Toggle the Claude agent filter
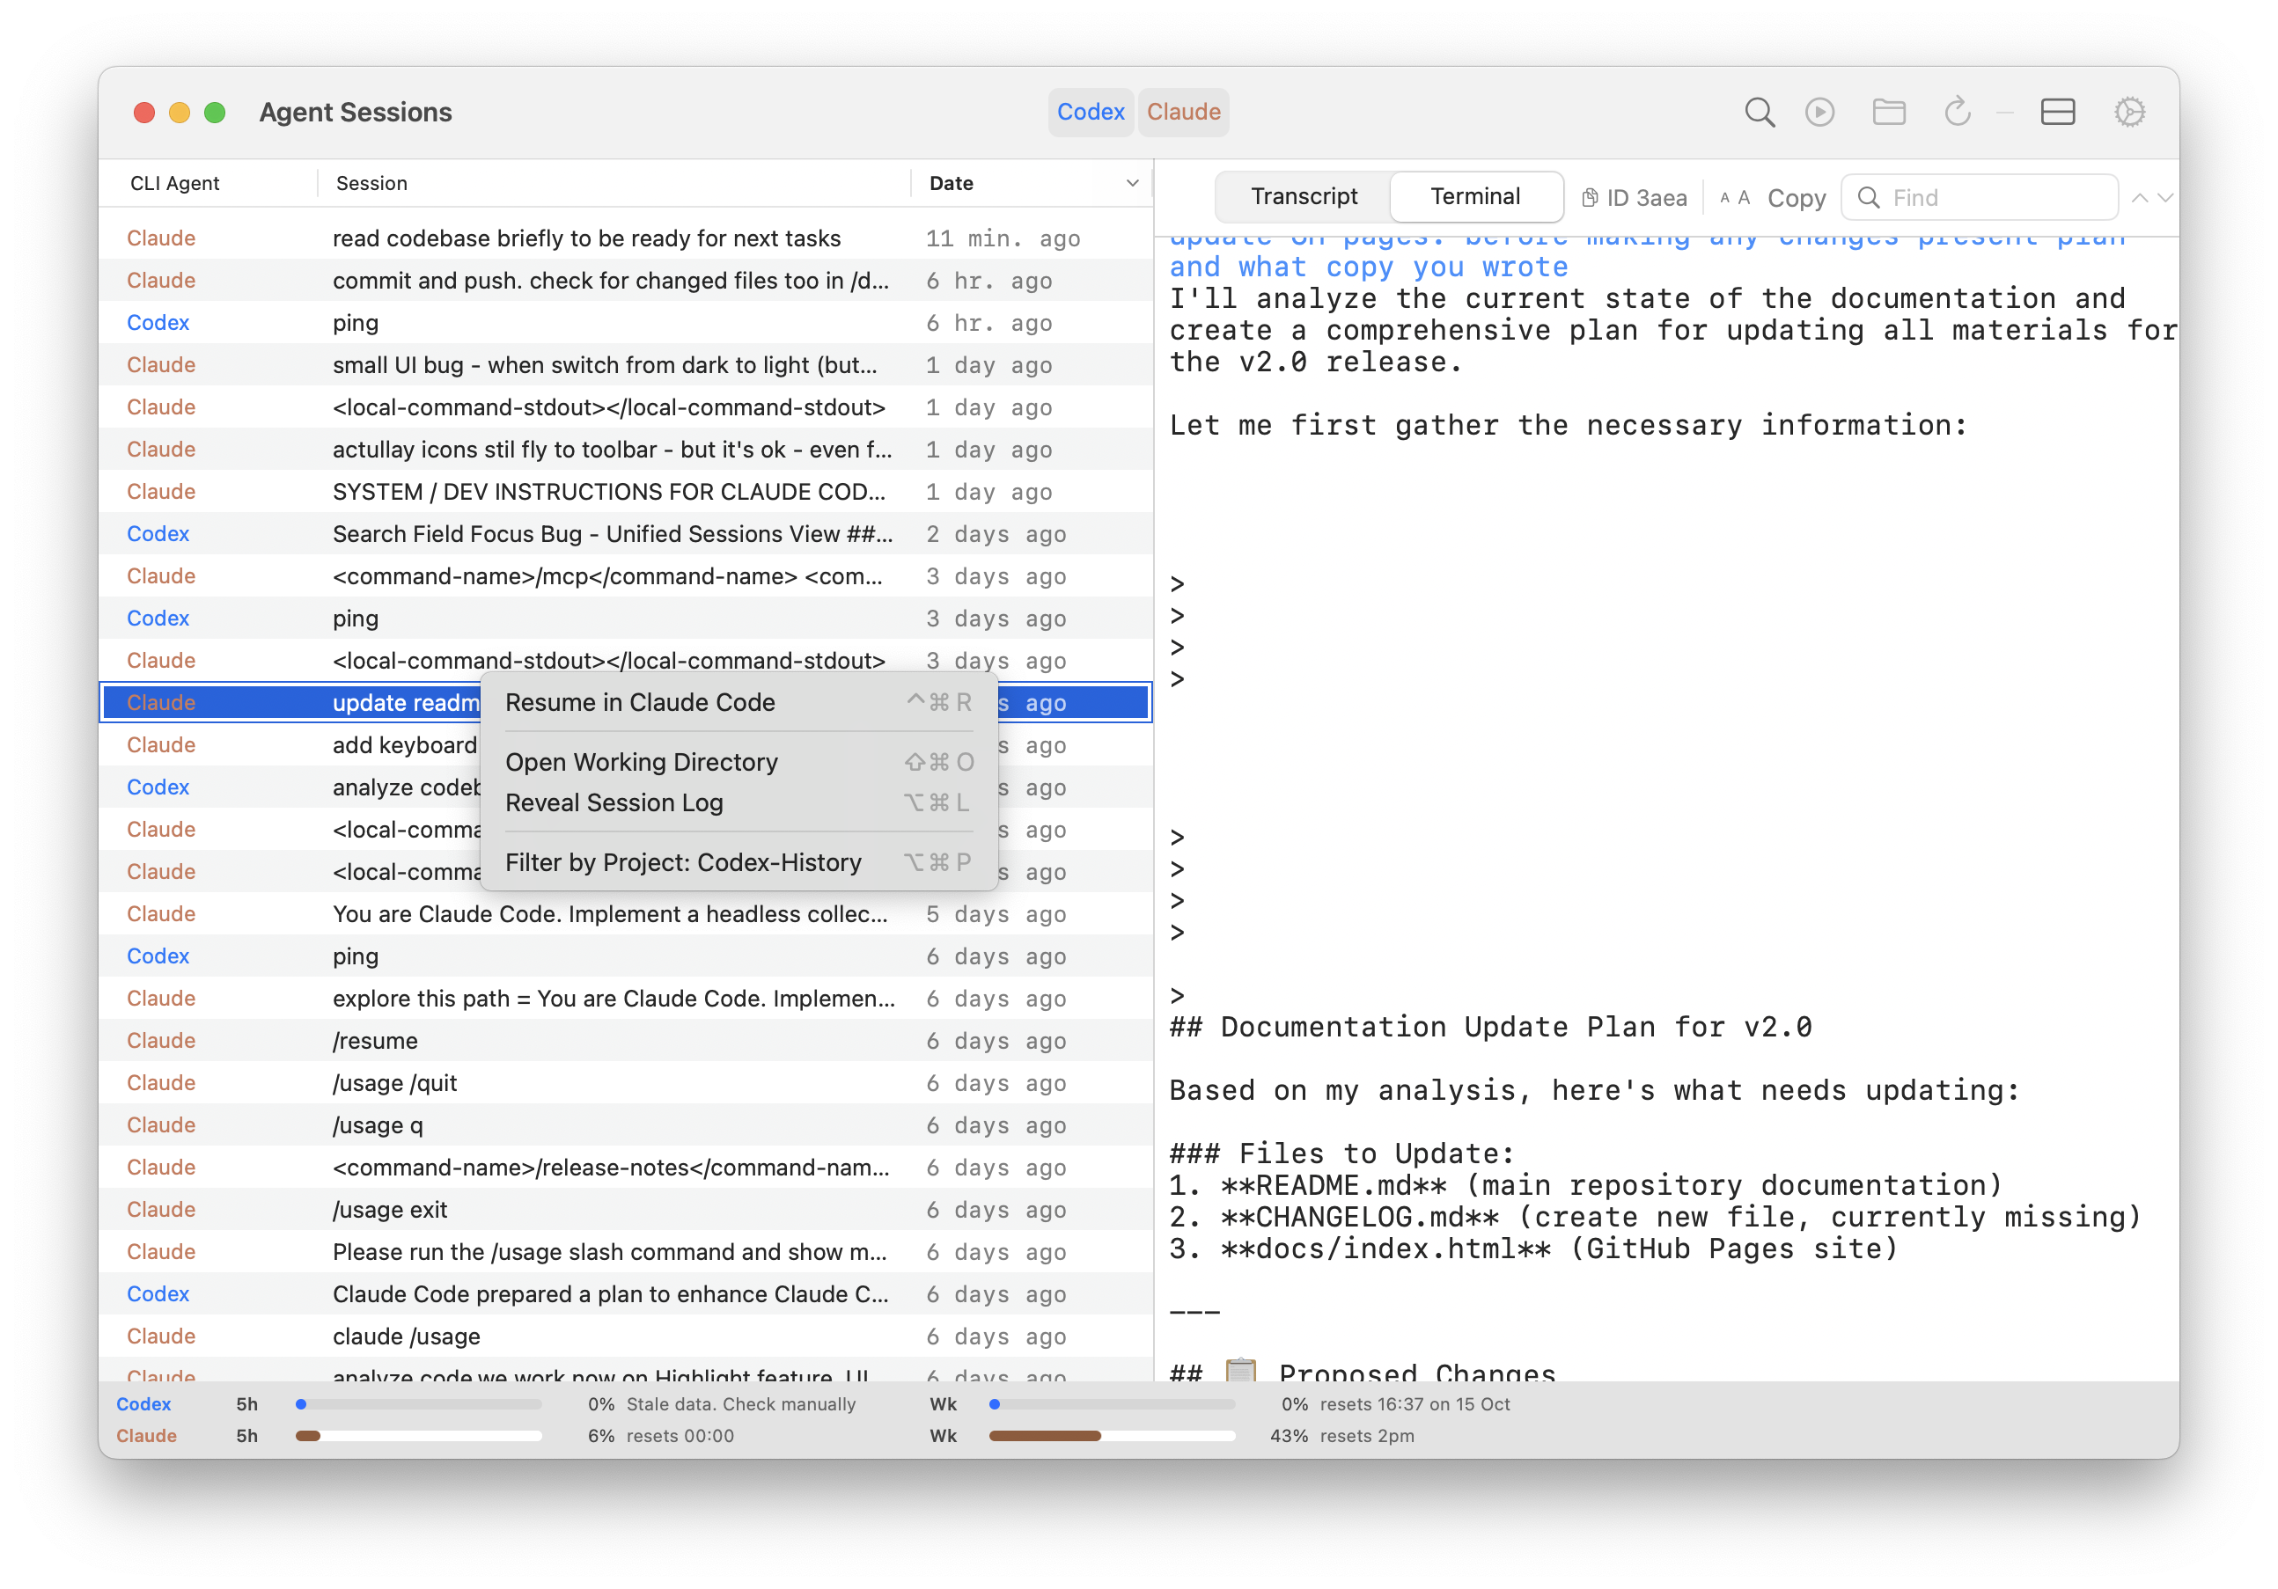2278x1589 pixels. click(x=1183, y=112)
